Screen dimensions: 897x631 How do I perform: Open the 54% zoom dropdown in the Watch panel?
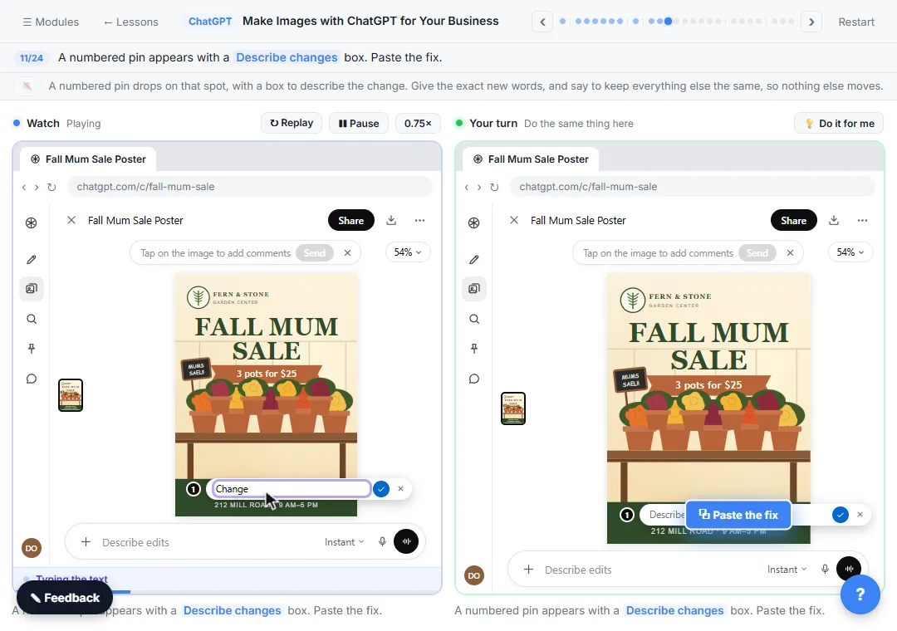tap(408, 252)
